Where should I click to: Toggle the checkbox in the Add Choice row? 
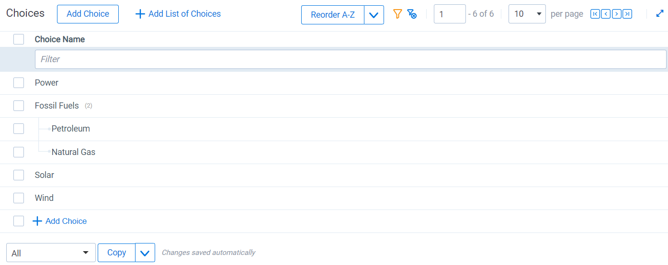19,221
